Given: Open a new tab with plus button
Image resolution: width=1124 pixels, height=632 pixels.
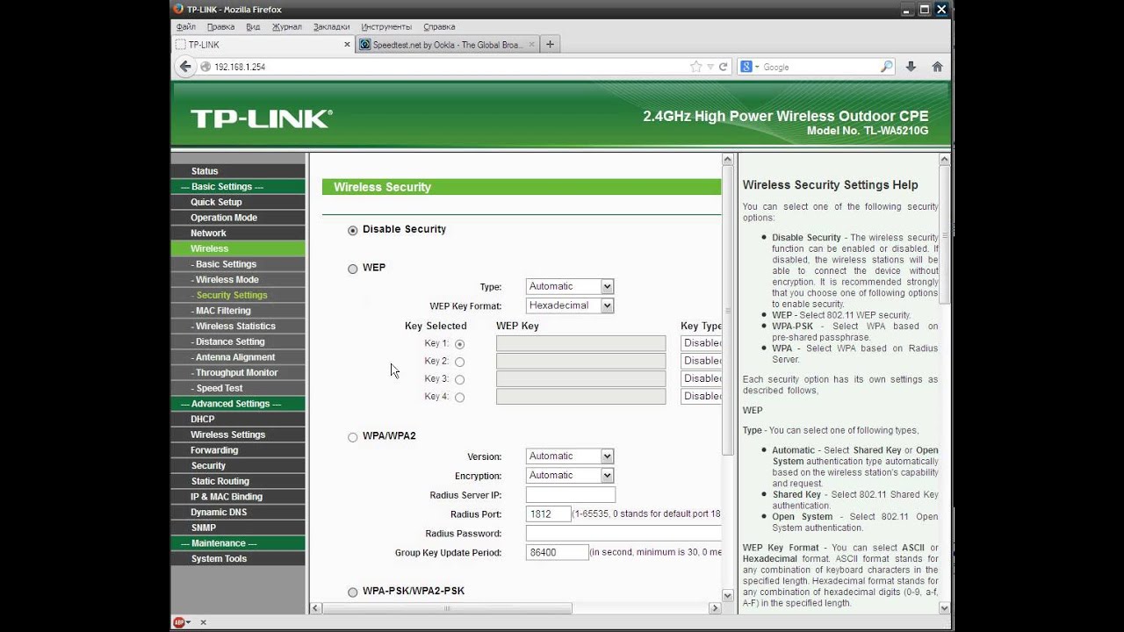Looking at the screenshot, I should coord(550,45).
